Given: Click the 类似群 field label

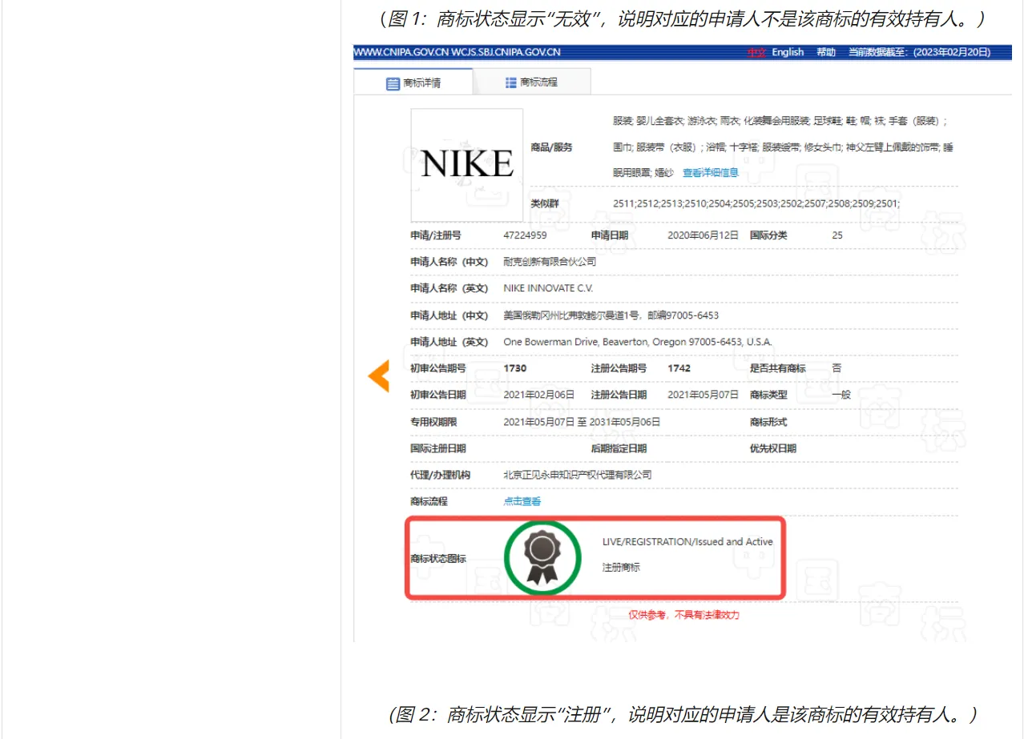Looking at the screenshot, I should tap(545, 203).
